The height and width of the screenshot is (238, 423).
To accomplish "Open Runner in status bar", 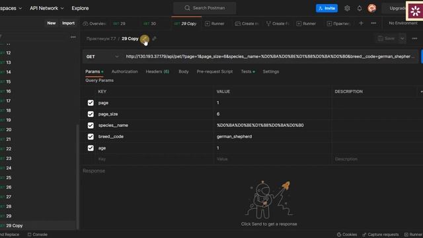I will pyautogui.click(x=413, y=235).
